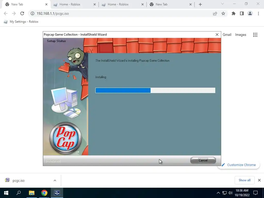Screen dimensions: 264x198
Task: Close the second Home - Roblox tab
Action: click(143, 4)
